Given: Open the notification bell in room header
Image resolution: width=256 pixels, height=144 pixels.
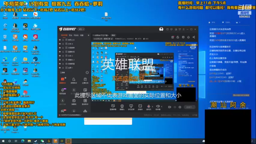Looking at the screenshot, I should [188, 37].
